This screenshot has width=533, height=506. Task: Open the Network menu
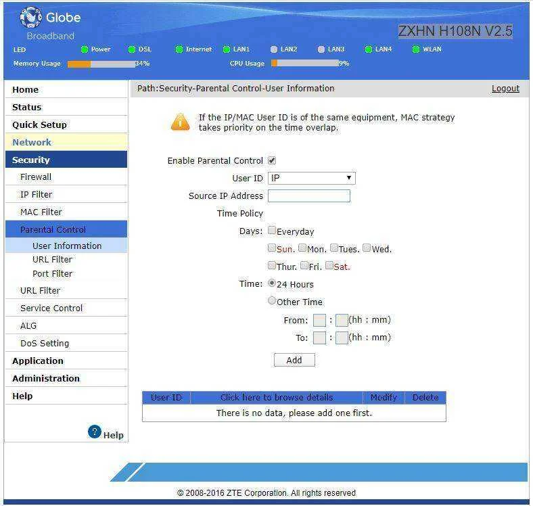(x=66, y=142)
